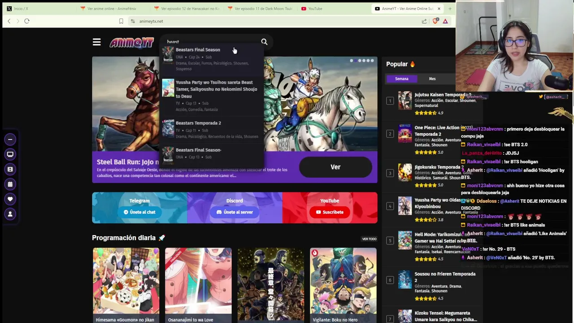Open the user profile sidebar icon
This screenshot has width=574, height=323.
pos(10,214)
